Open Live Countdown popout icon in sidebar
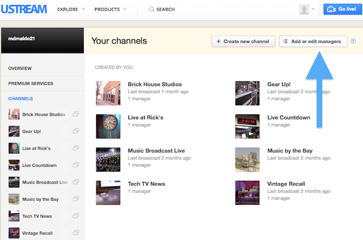The height and width of the screenshot is (240, 363). click(x=76, y=165)
